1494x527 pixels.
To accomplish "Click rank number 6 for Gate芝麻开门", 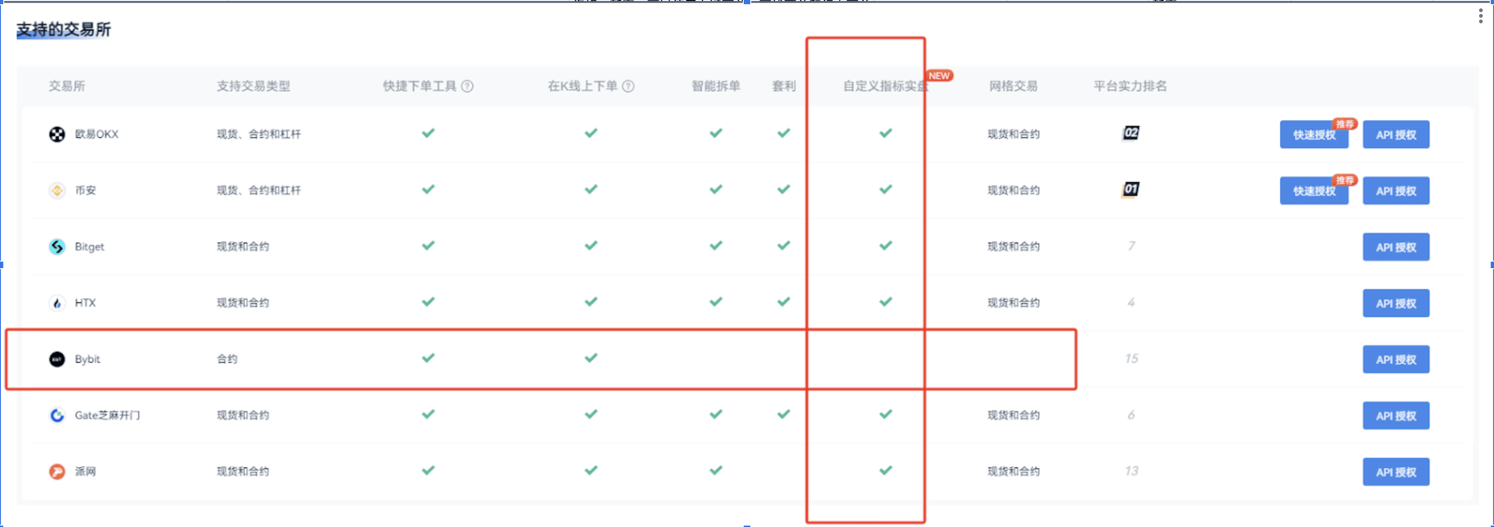I will click(x=1131, y=415).
